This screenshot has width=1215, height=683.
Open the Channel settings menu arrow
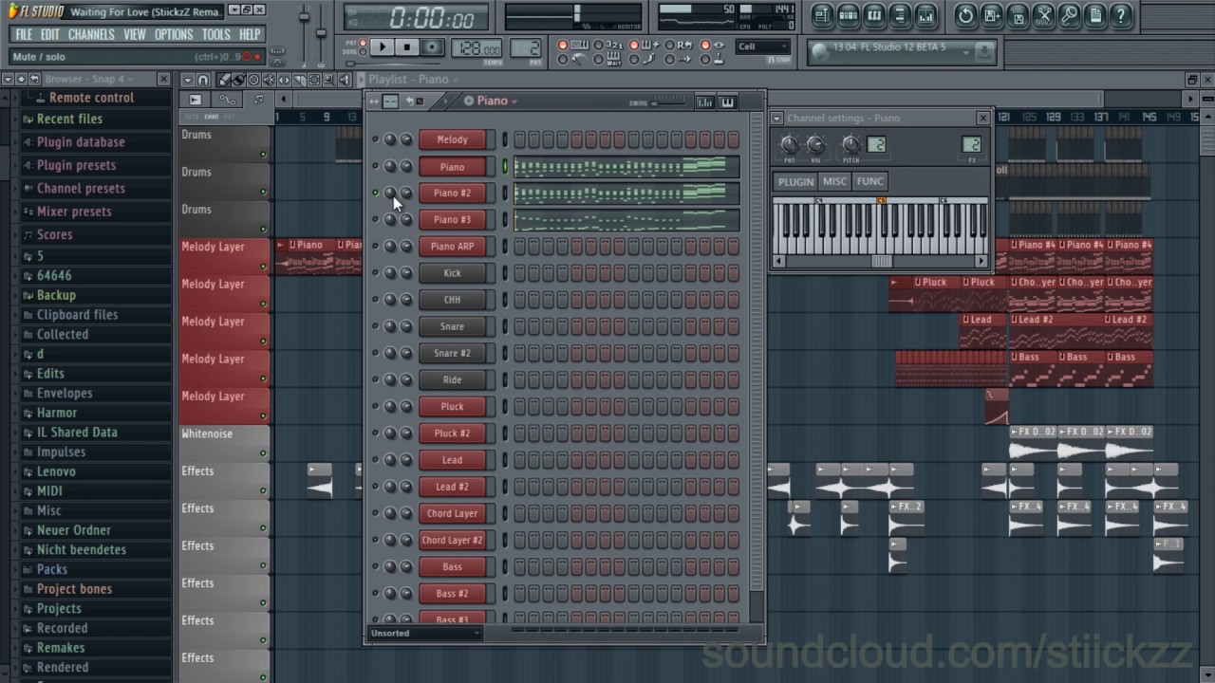pos(776,118)
